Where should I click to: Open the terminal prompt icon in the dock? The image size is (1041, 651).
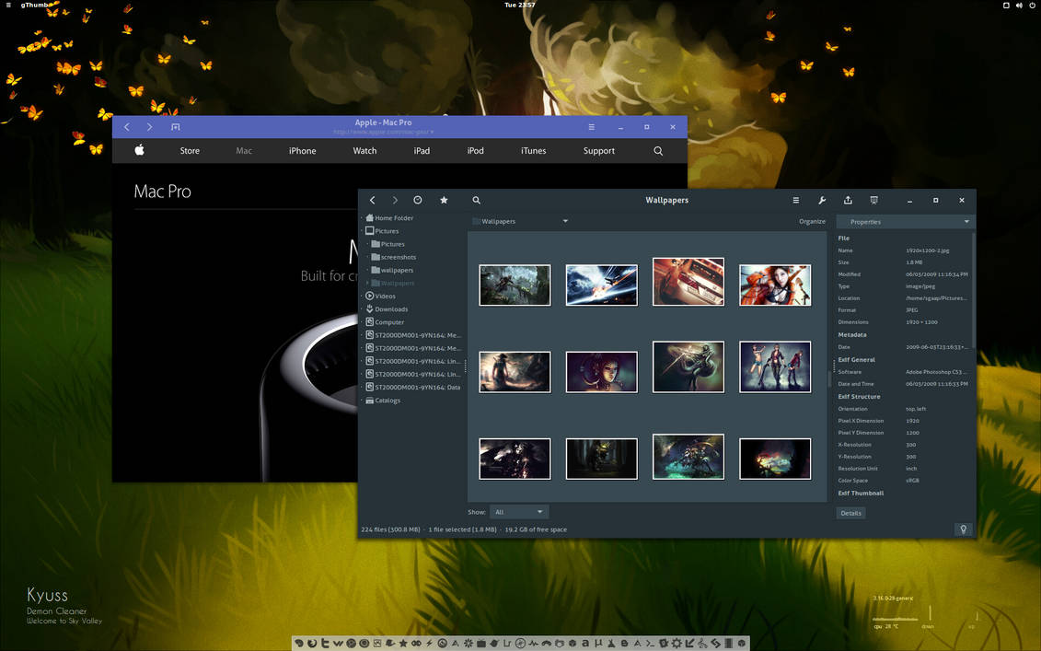click(652, 643)
